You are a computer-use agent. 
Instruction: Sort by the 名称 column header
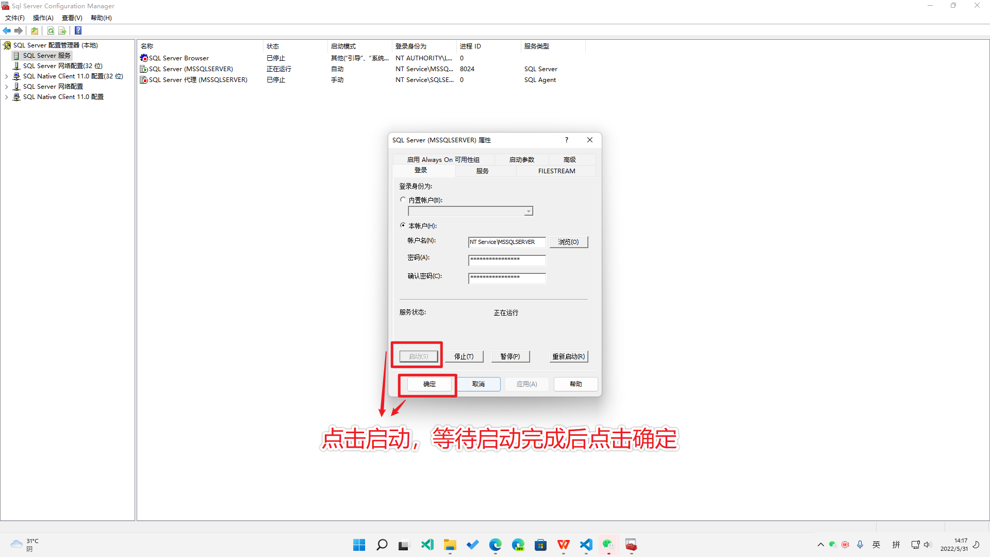(x=201, y=46)
